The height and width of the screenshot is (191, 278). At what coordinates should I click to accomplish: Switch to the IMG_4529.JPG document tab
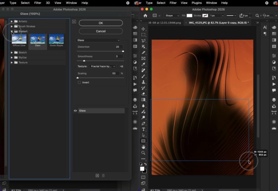(219, 23)
